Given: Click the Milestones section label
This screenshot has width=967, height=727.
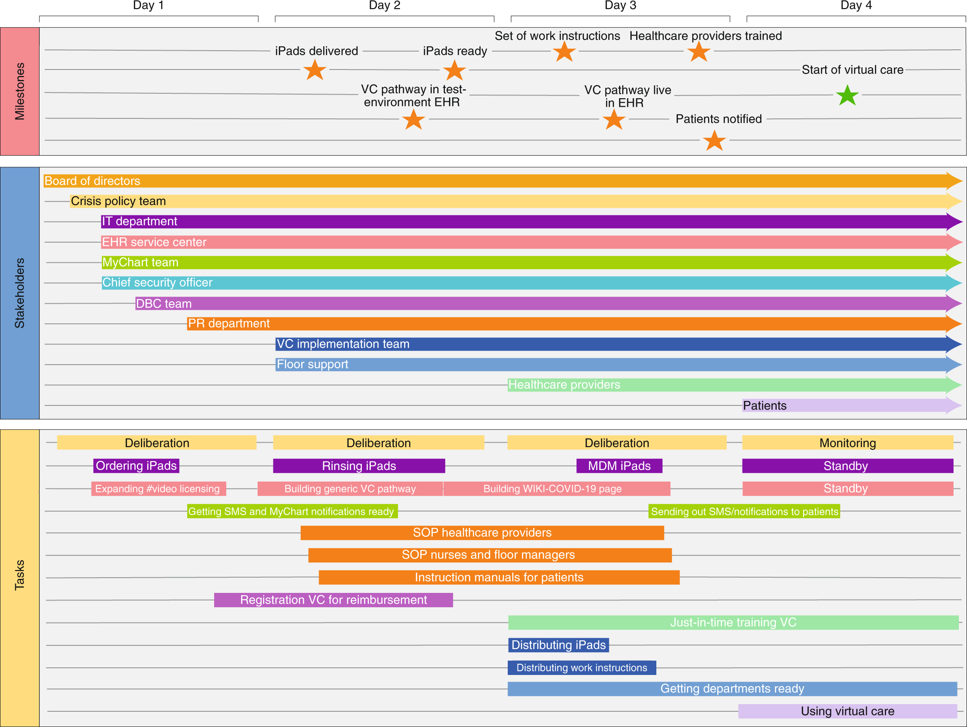Looking at the screenshot, I should click(x=20, y=91).
